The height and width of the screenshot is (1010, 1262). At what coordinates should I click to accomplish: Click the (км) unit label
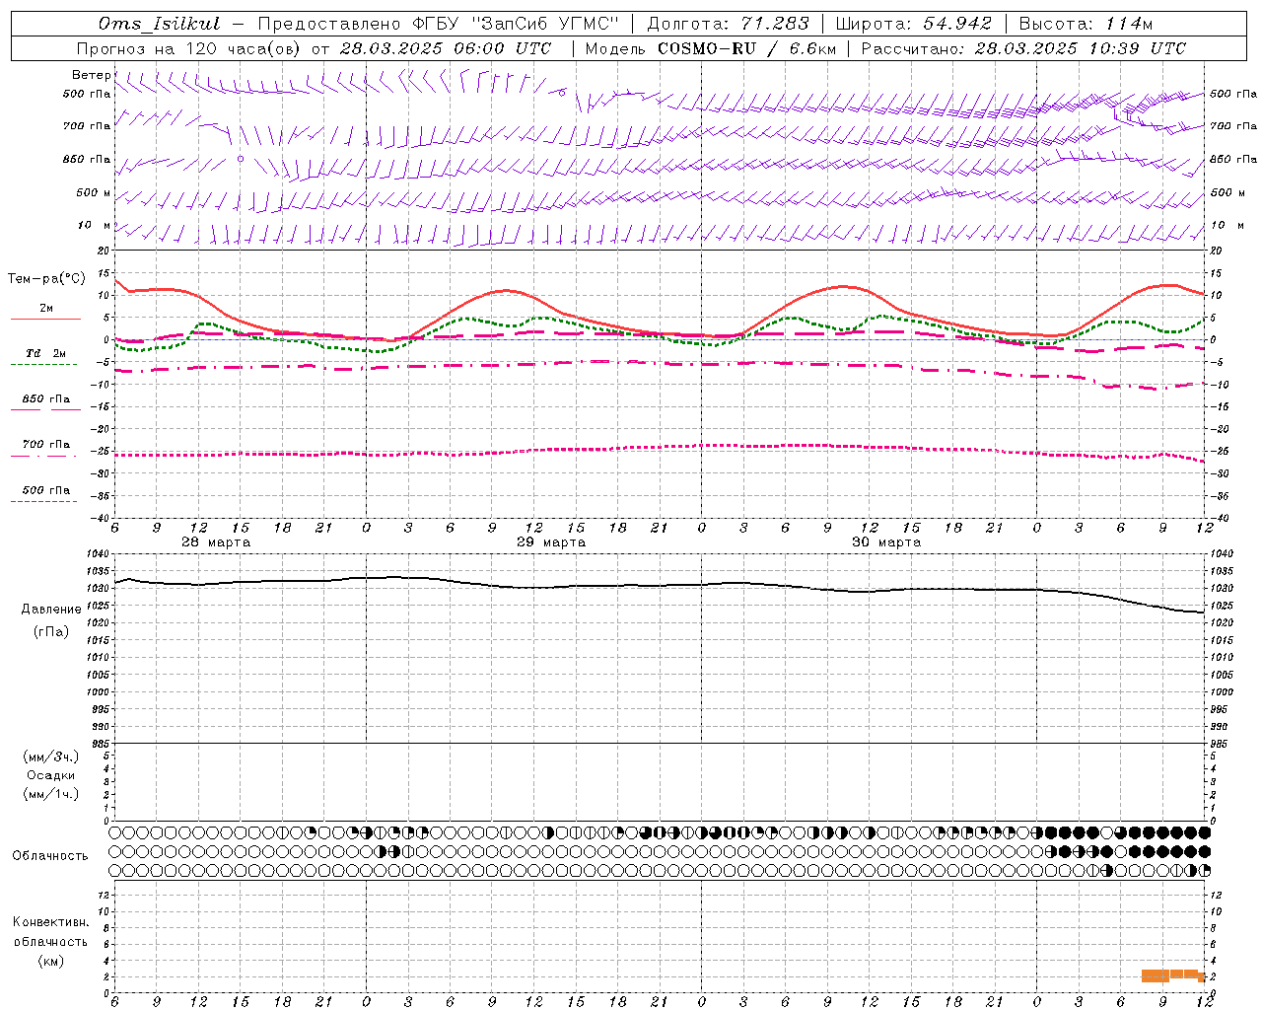tap(51, 961)
